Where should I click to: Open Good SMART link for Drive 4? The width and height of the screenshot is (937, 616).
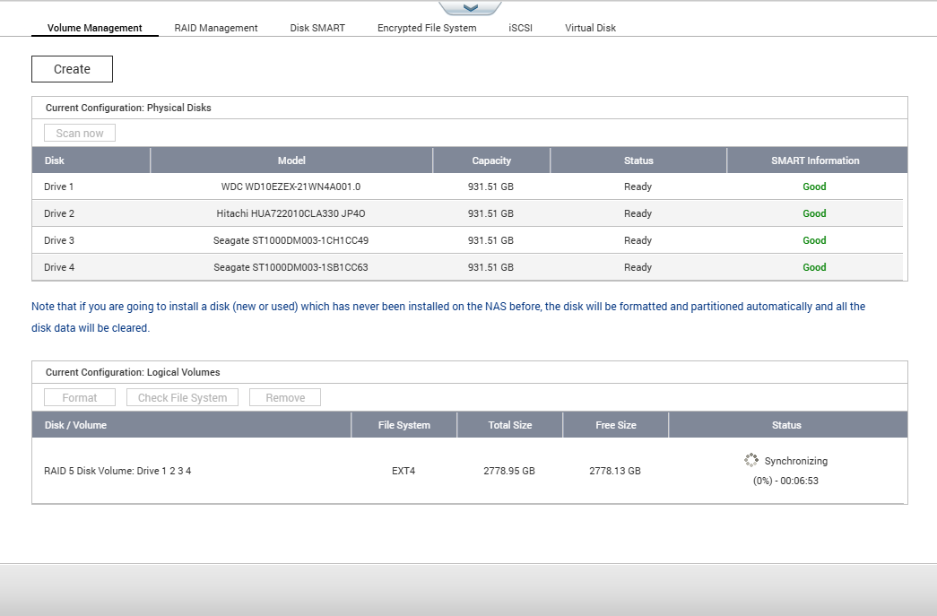(814, 267)
